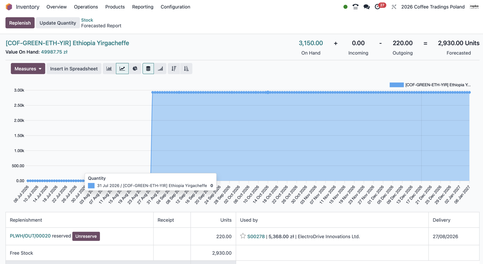Click the delivery date 27/08/2026

click(445, 236)
